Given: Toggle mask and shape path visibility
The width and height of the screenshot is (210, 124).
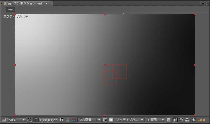Looking at the screenshot, I should (36, 120).
